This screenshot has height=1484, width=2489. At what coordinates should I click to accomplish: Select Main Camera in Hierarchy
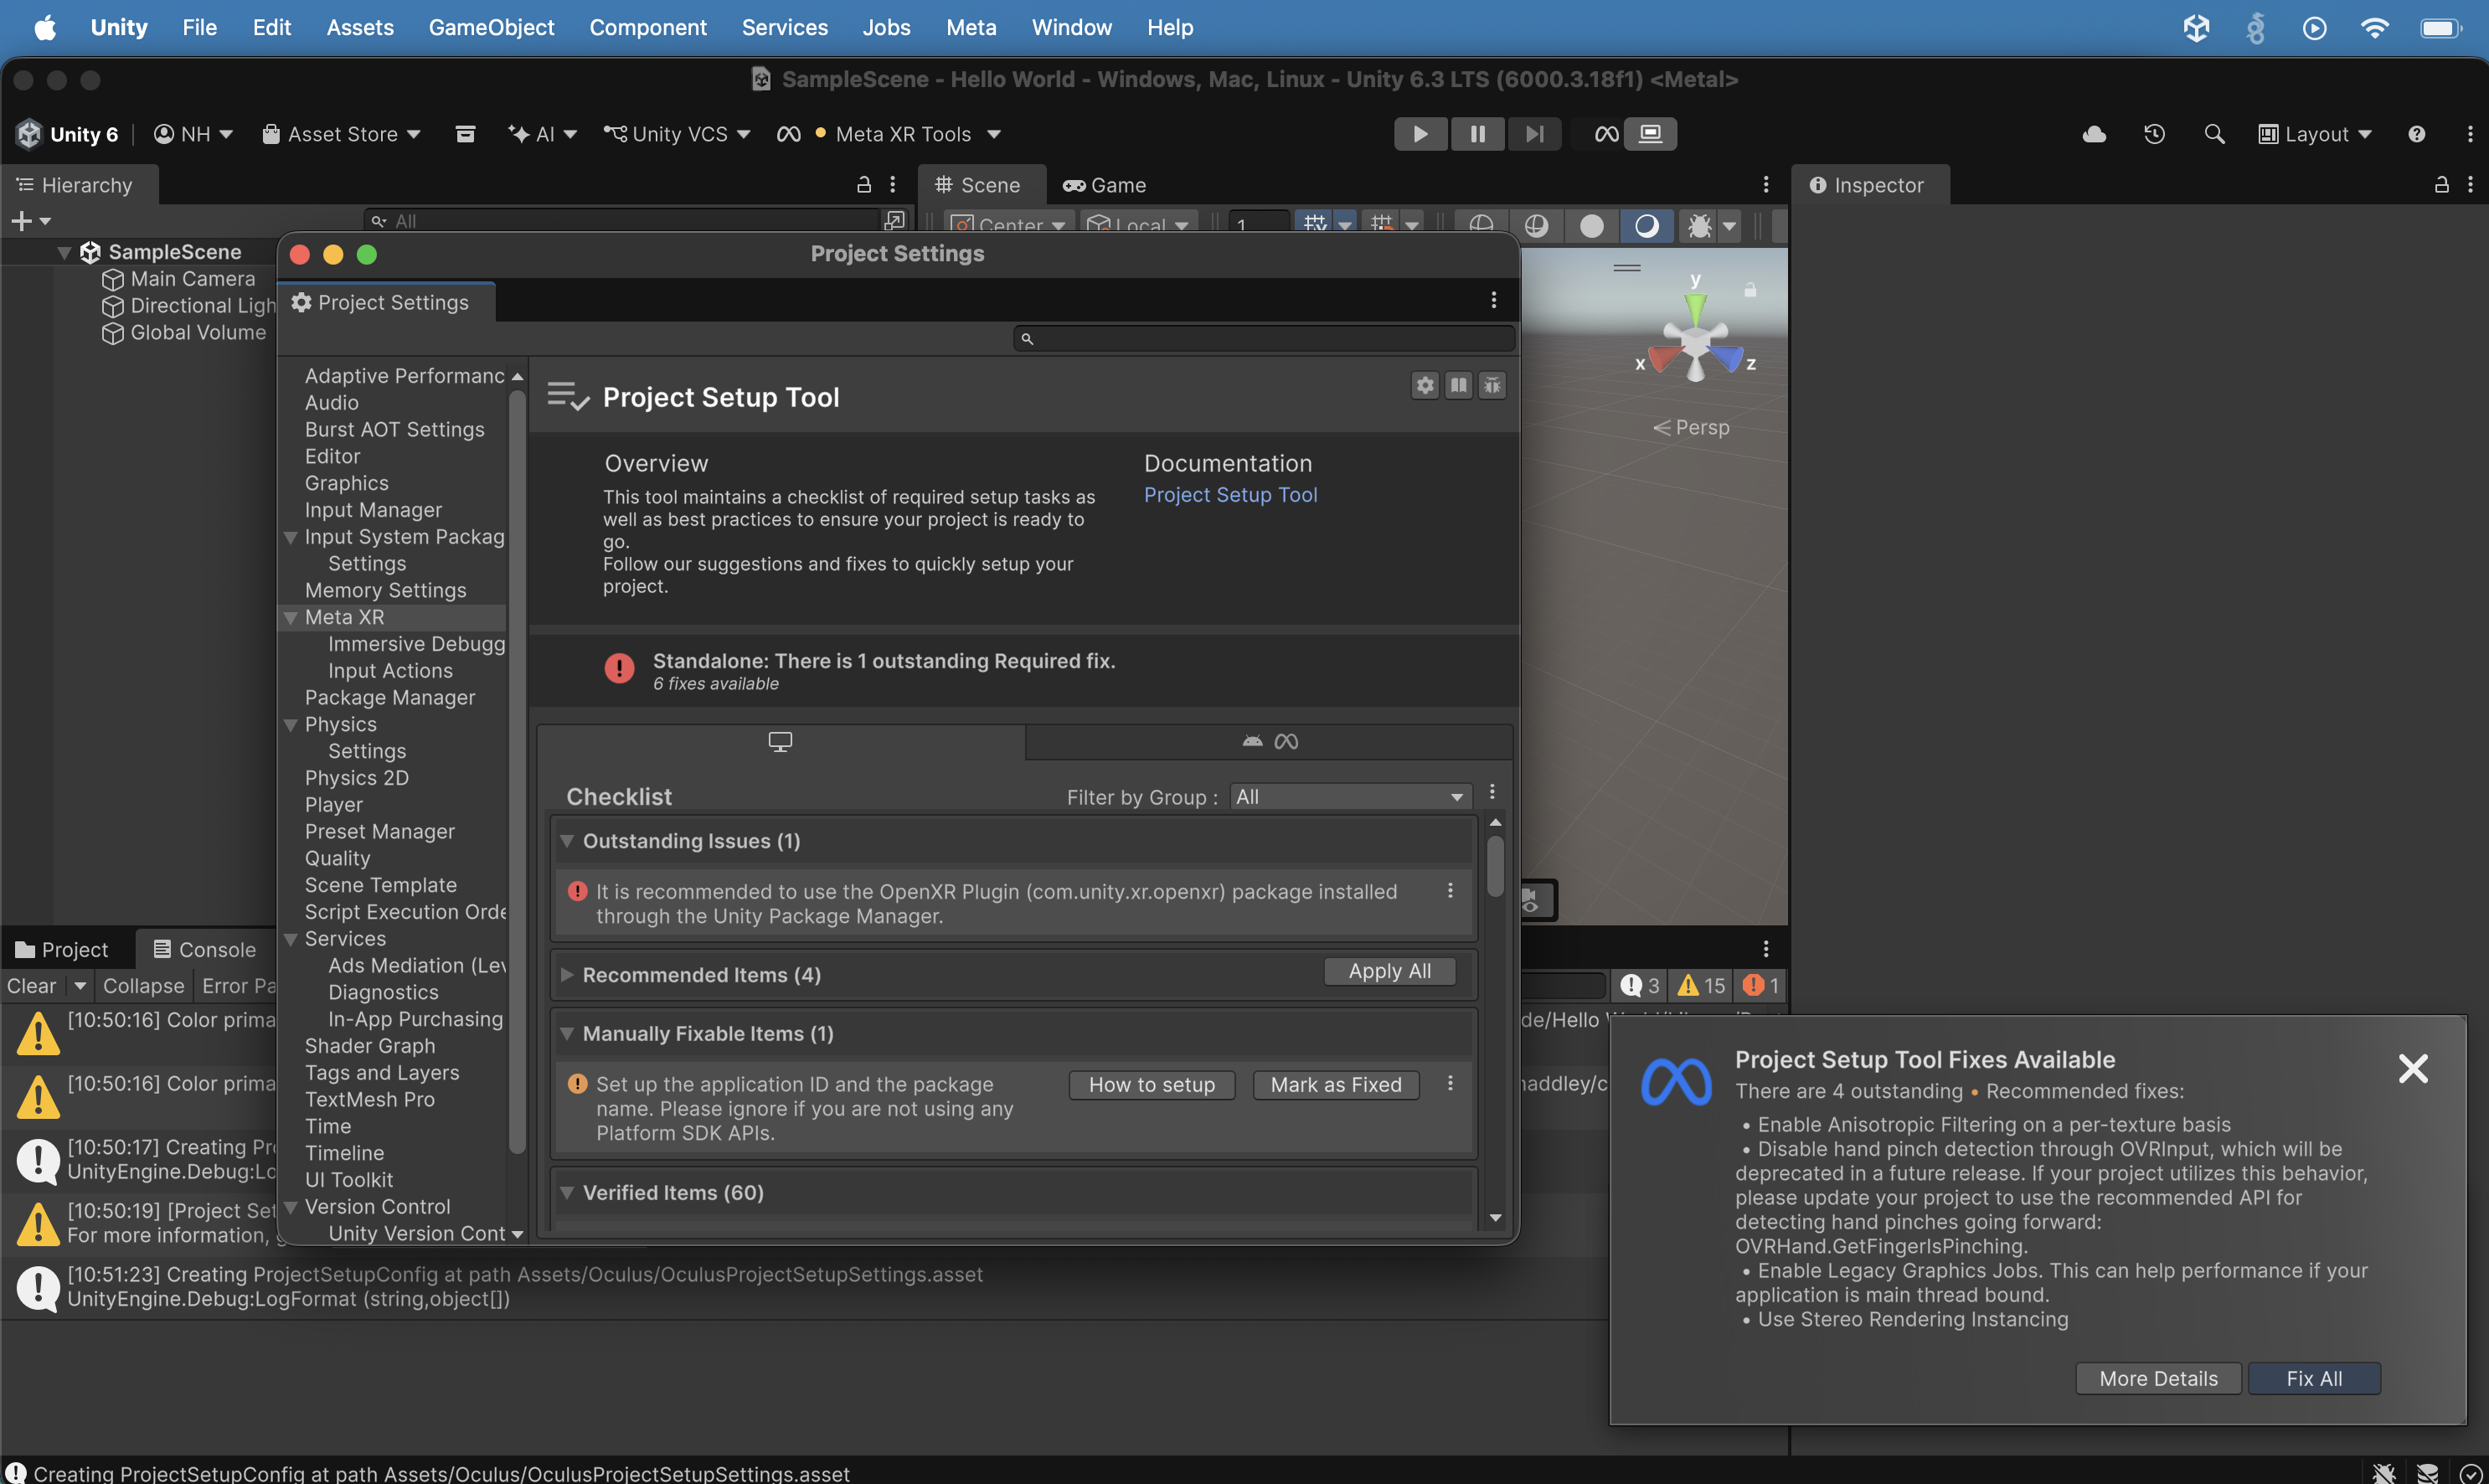point(193,279)
